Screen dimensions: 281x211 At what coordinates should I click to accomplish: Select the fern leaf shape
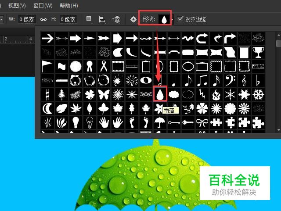coord(76,95)
